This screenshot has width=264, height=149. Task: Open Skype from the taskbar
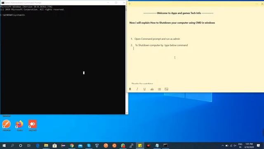89,145
